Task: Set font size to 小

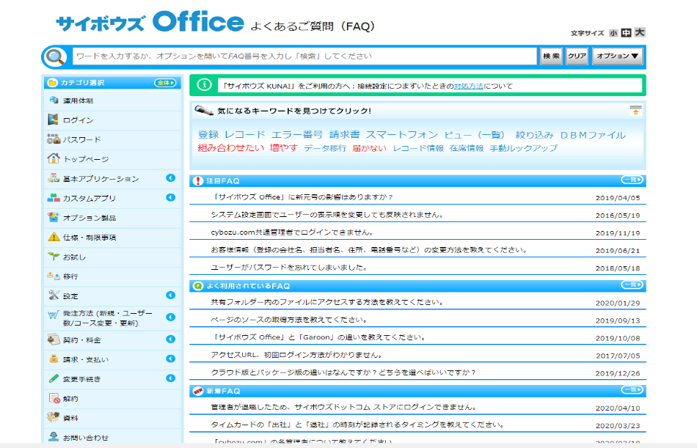Action: [x=613, y=33]
